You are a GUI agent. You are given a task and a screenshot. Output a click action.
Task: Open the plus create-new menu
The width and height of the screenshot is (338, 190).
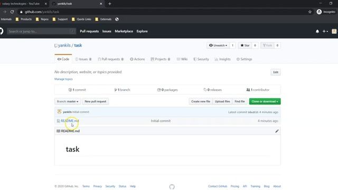point(325,32)
